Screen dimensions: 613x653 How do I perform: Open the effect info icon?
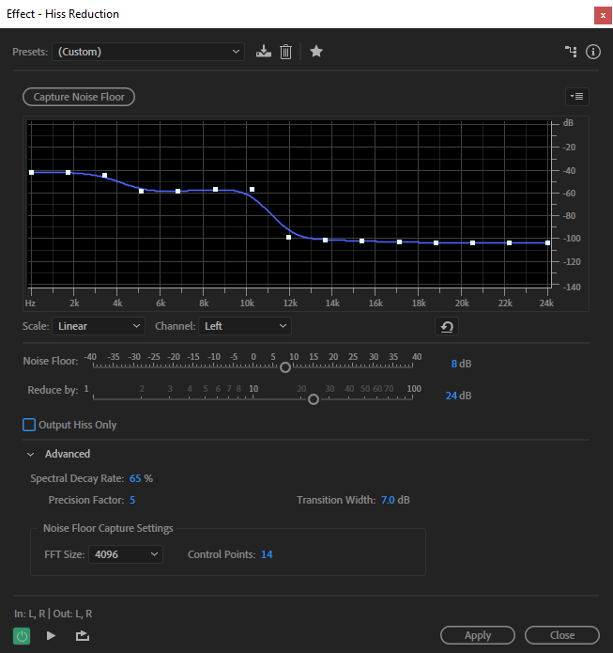click(593, 52)
